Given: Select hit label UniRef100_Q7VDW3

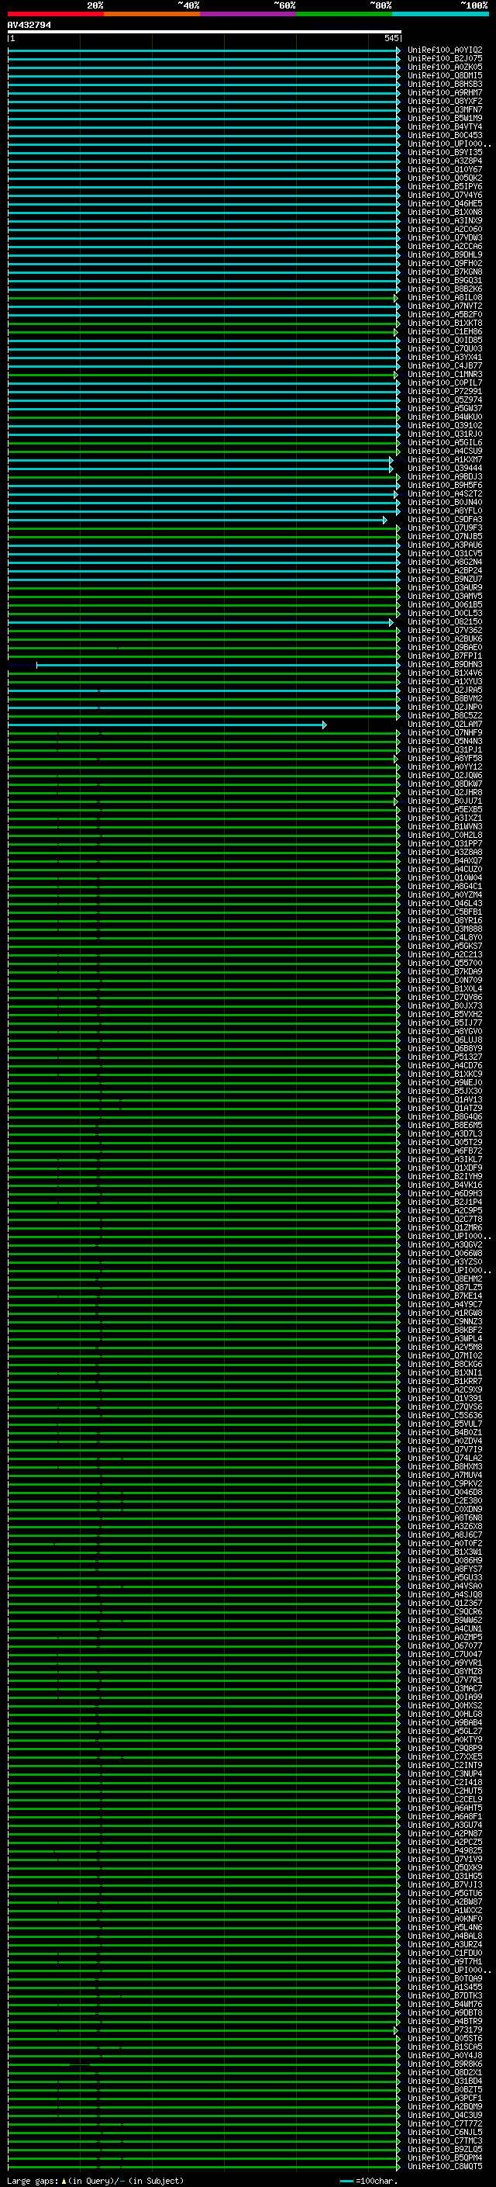Looking at the screenshot, I should pos(445,237).
